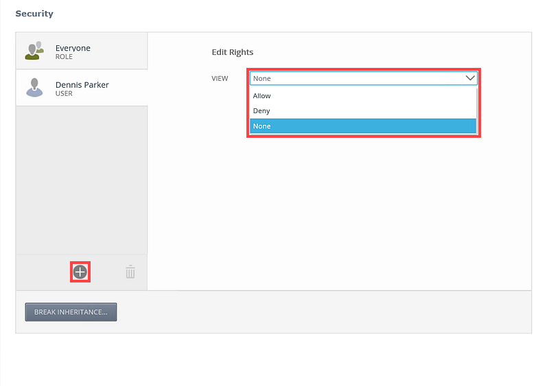Choose Deny in the VIEW list

363,111
